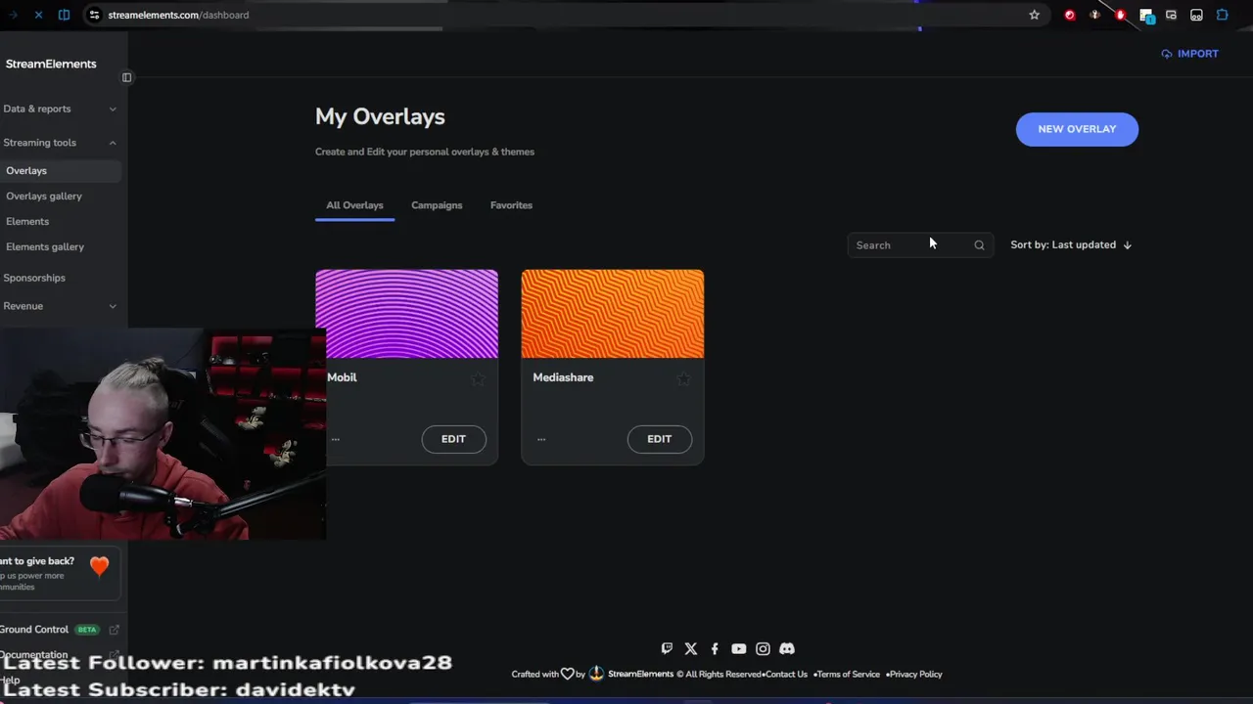The image size is (1253, 704).
Task: Toggle browser side panel icon
Action: tap(64, 15)
